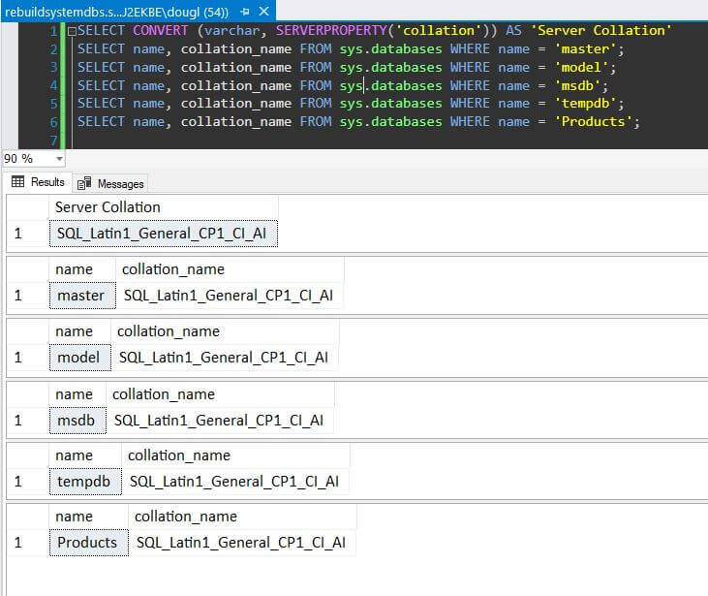Viewport: 708px width, 596px height.
Task: Click the name header above msdb row
Action: tap(74, 393)
